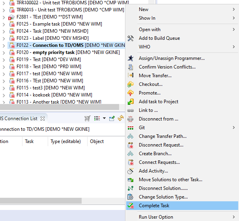Click the Add Activity stopwatch icon
Screen dimensions: 239x221
131,171
